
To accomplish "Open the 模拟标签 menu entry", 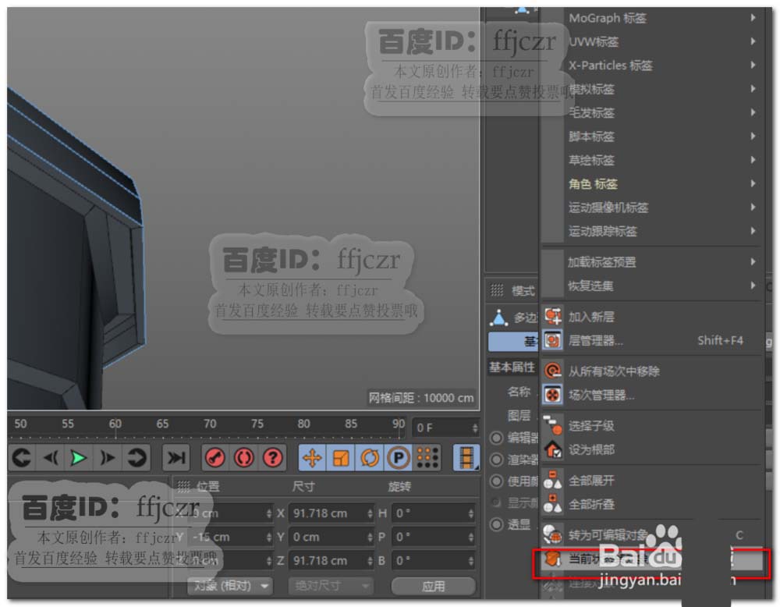I will (x=651, y=89).
